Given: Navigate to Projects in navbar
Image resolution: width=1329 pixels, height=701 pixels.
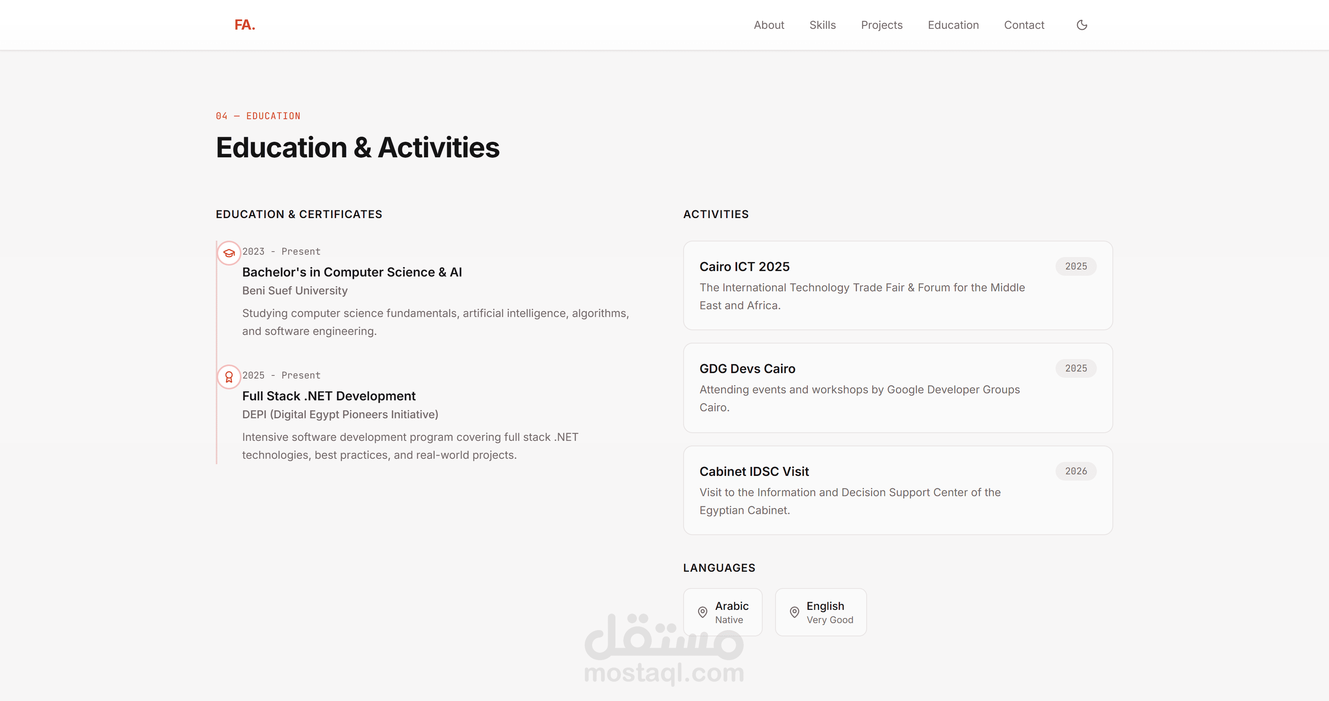Looking at the screenshot, I should point(882,25).
